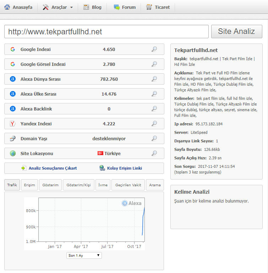Click magnifier in Domain Yaşı row

pos(154,138)
